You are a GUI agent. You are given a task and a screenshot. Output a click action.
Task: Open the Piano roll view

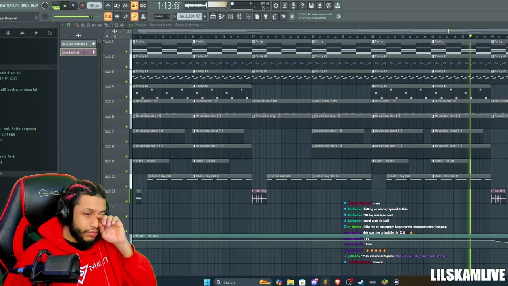click(221, 16)
